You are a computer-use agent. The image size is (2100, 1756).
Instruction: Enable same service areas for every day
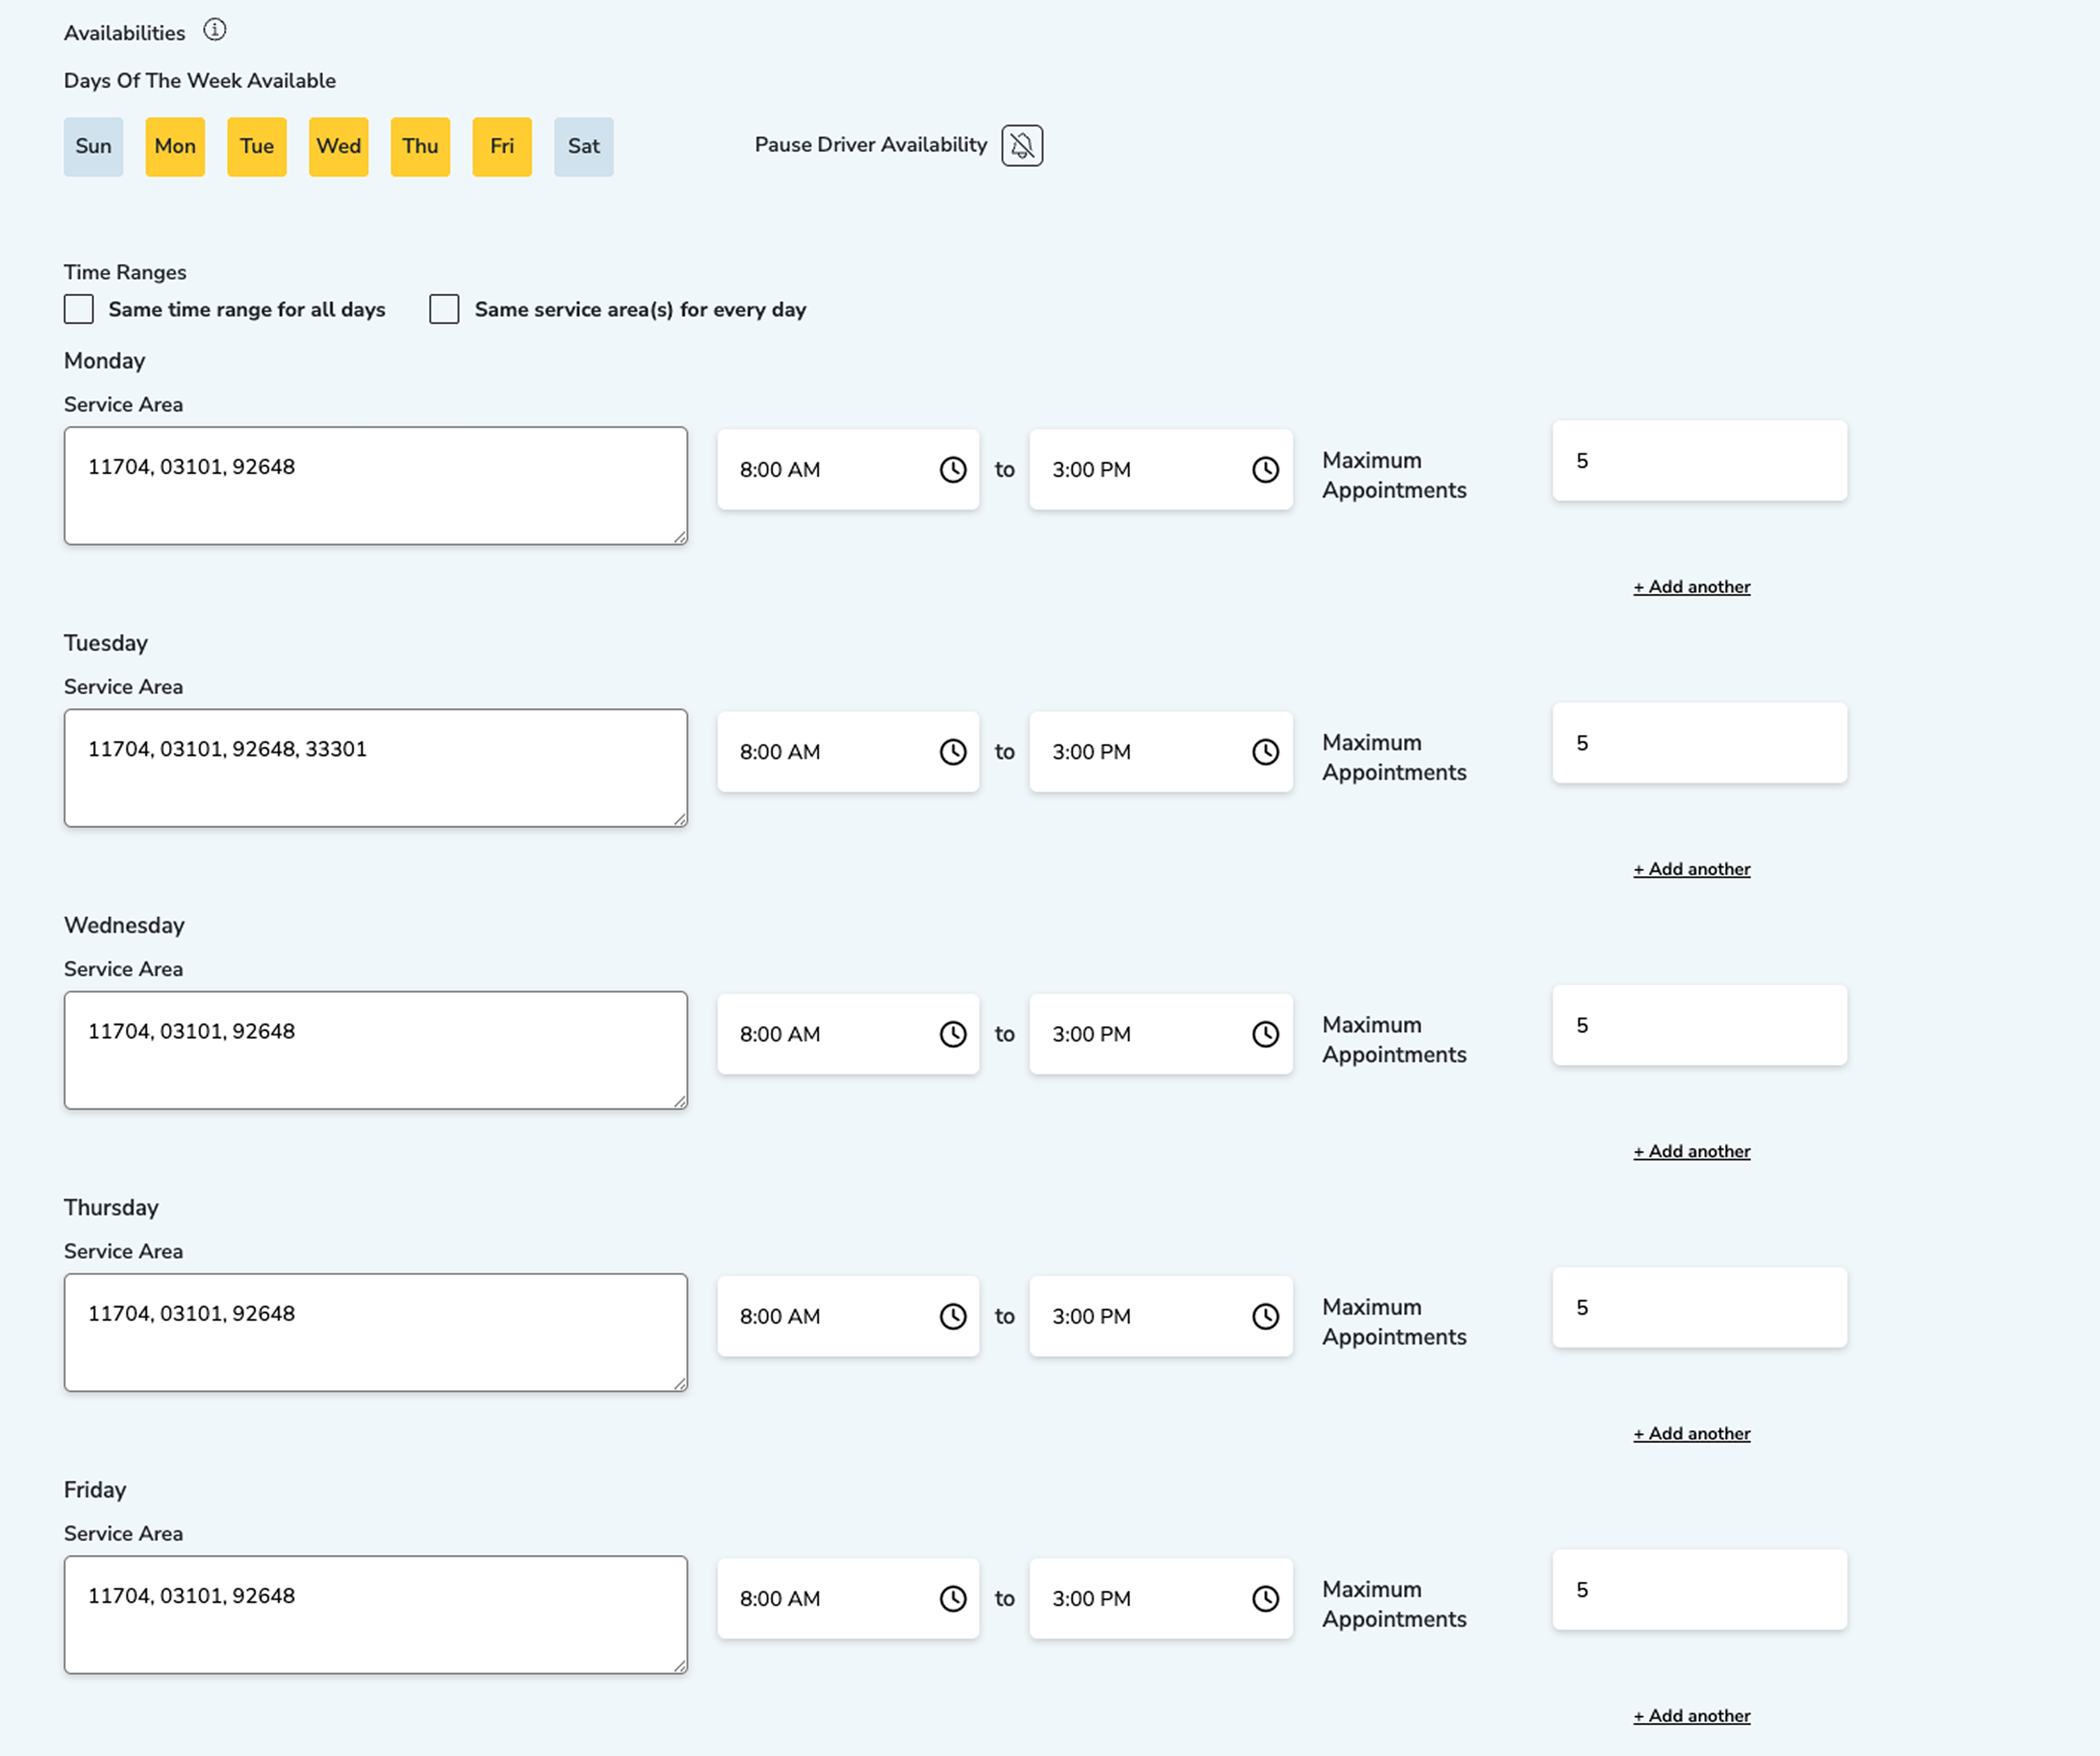(x=444, y=309)
